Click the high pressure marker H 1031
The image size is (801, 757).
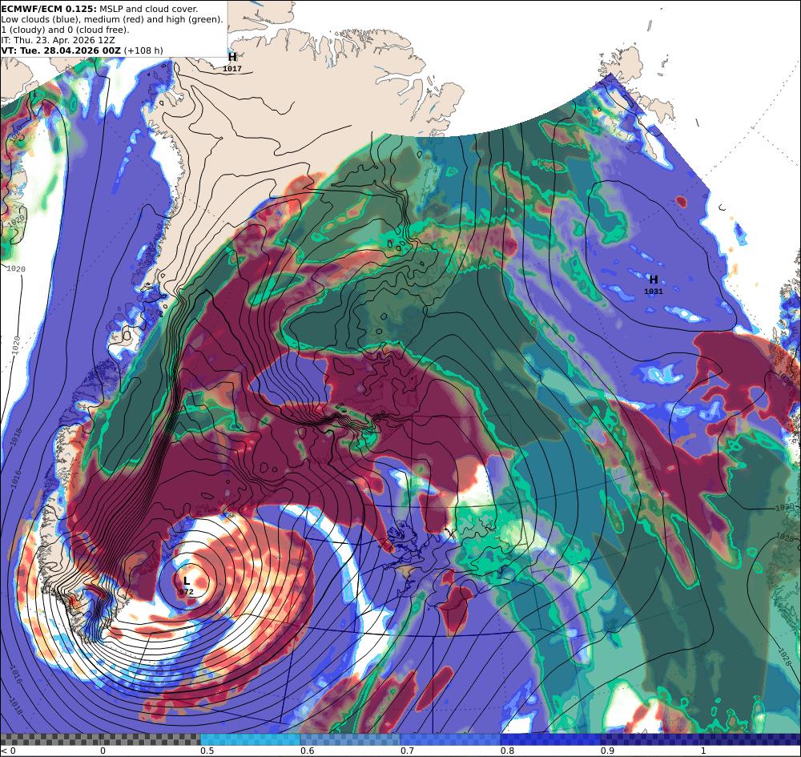(x=654, y=284)
